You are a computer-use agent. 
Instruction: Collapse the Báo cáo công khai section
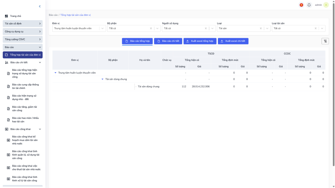pyautogui.click(x=40, y=129)
